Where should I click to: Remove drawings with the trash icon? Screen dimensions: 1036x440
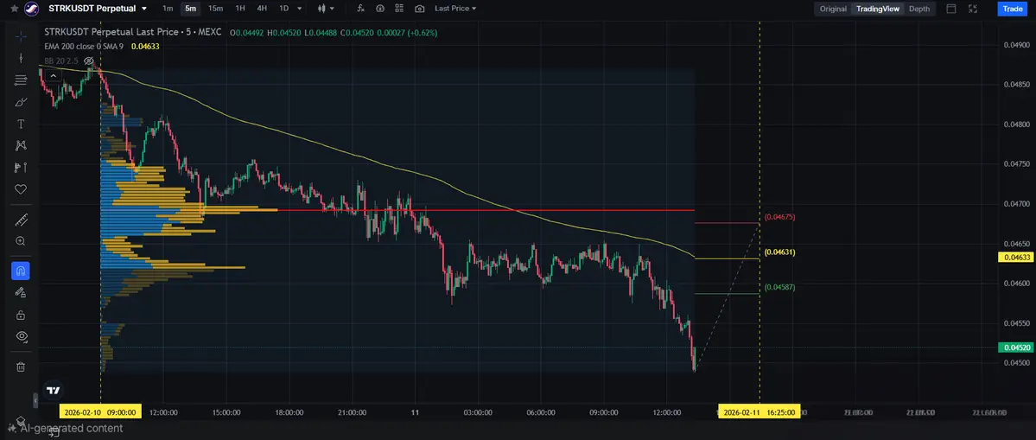click(21, 367)
